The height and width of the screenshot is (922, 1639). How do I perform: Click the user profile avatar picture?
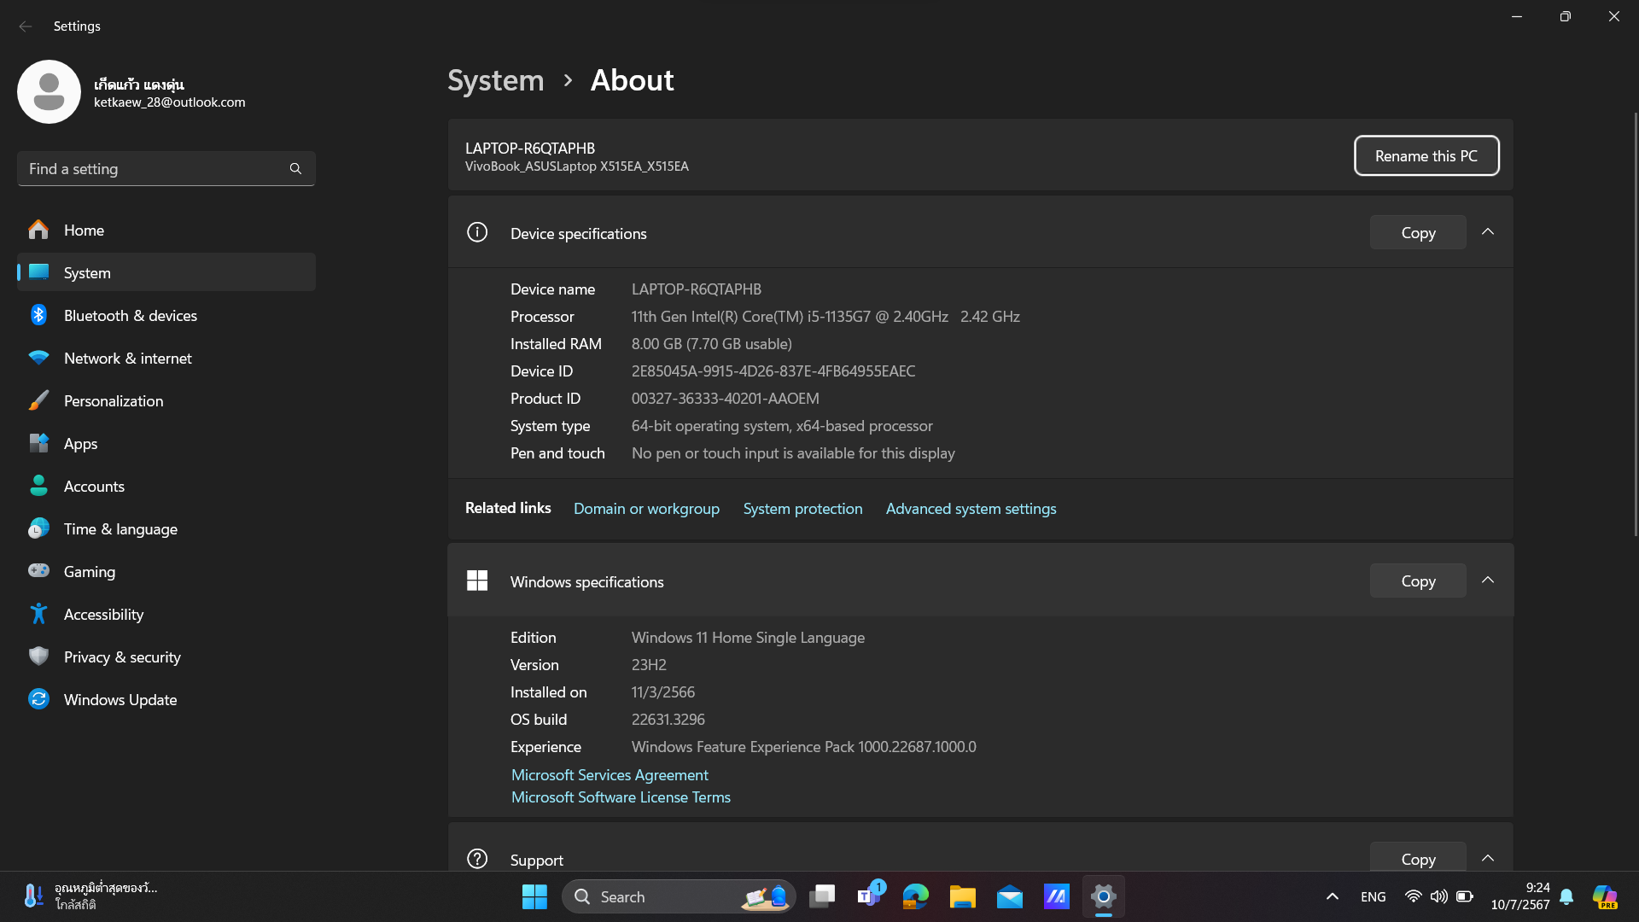click(x=49, y=91)
